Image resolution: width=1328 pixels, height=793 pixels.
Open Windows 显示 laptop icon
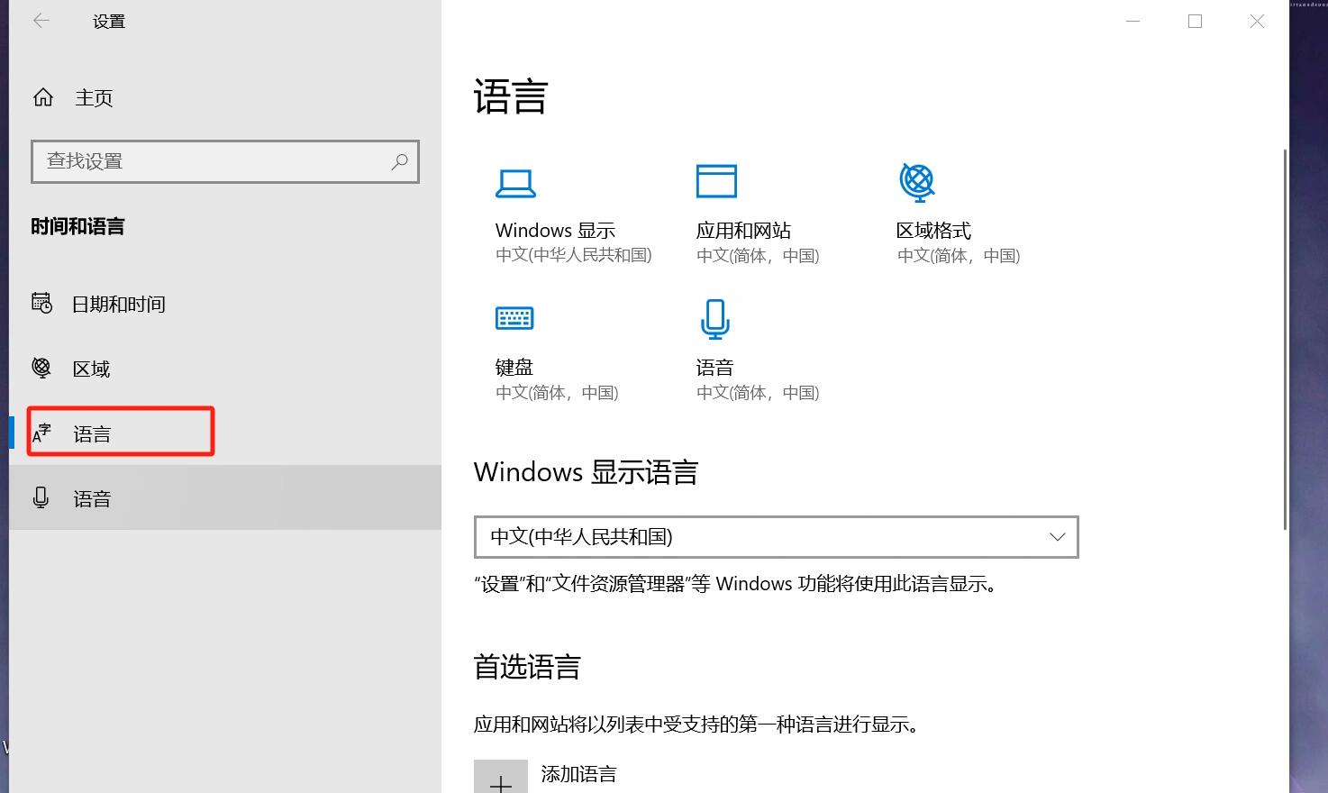[515, 184]
